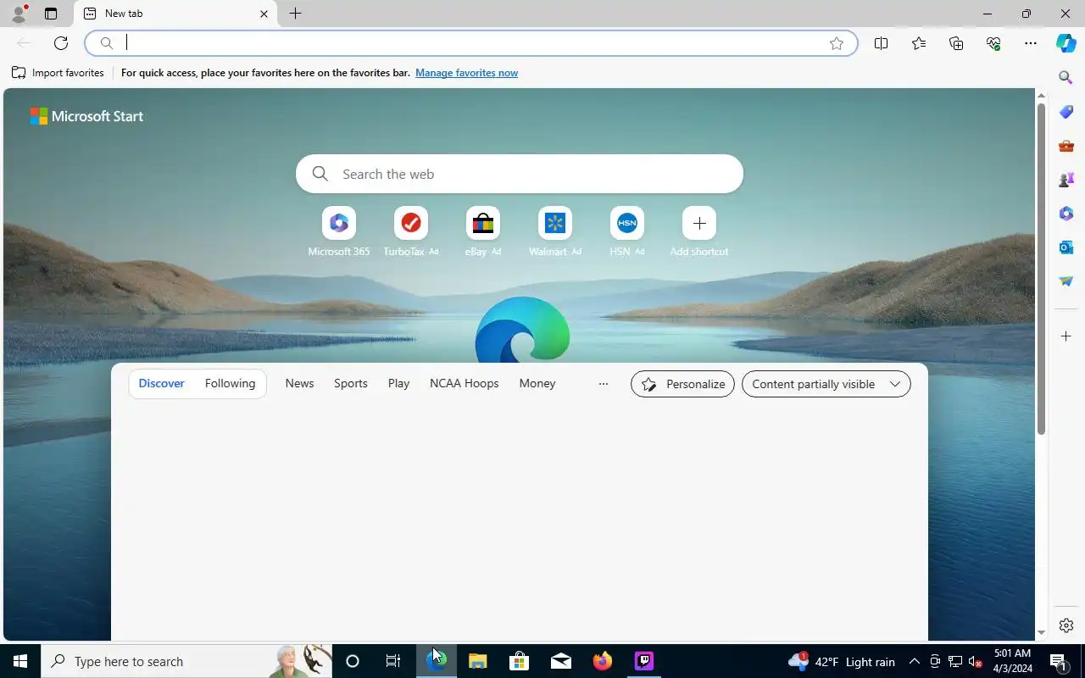Image resolution: width=1085 pixels, height=678 pixels.
Task: Show hidden system tray icons chevron
Action: (915, 661)
